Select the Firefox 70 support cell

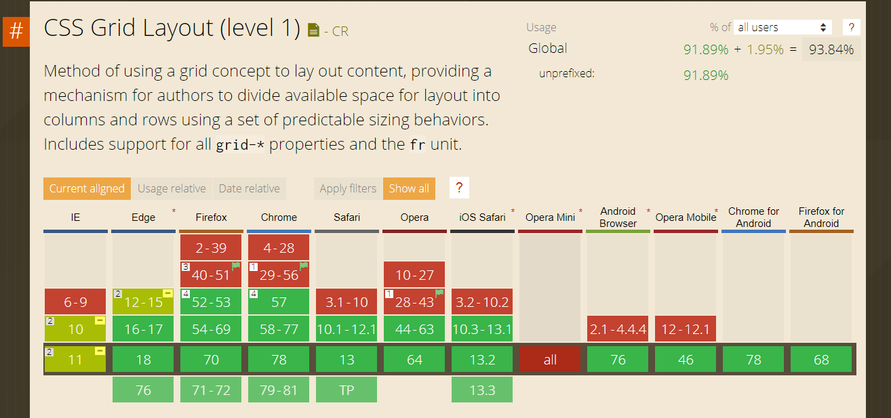coord(211,359)
